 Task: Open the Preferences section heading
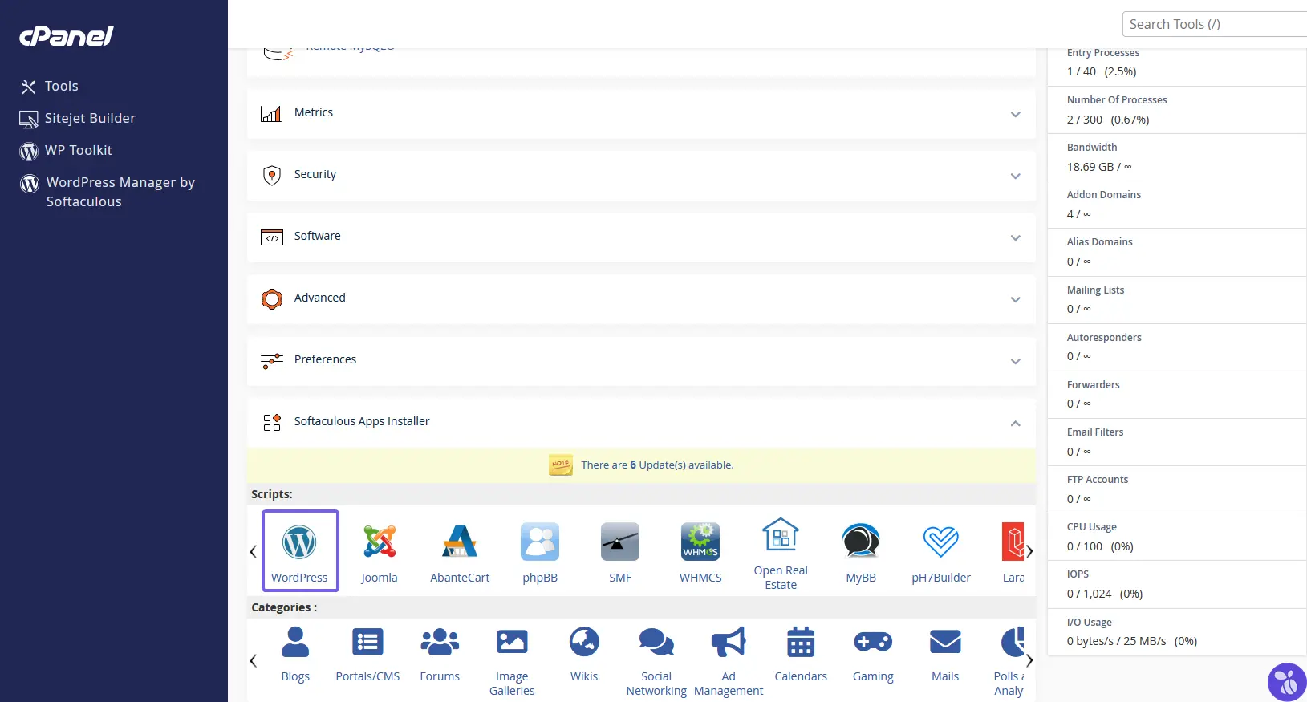(x=325, y=359)
